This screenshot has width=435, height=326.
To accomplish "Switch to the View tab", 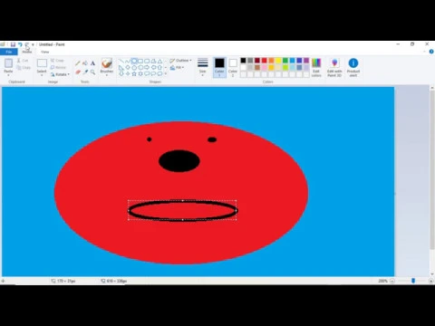I will pyautogui.click(x=44, y=52).
